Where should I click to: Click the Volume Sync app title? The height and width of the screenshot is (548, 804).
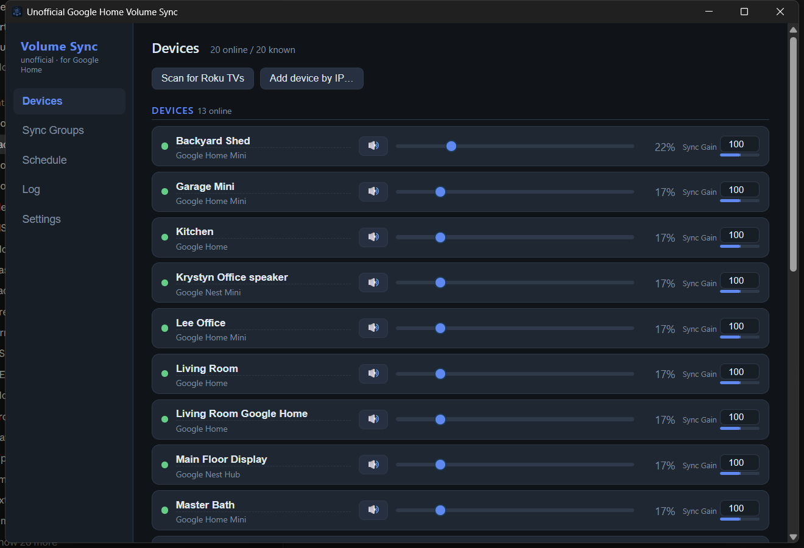[59, 46]
